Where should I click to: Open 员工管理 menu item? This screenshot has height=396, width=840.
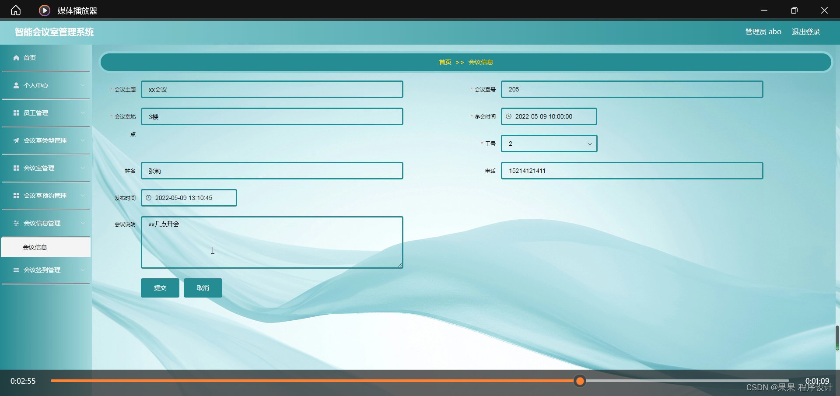pyautogui.click(x=46, y=113)
